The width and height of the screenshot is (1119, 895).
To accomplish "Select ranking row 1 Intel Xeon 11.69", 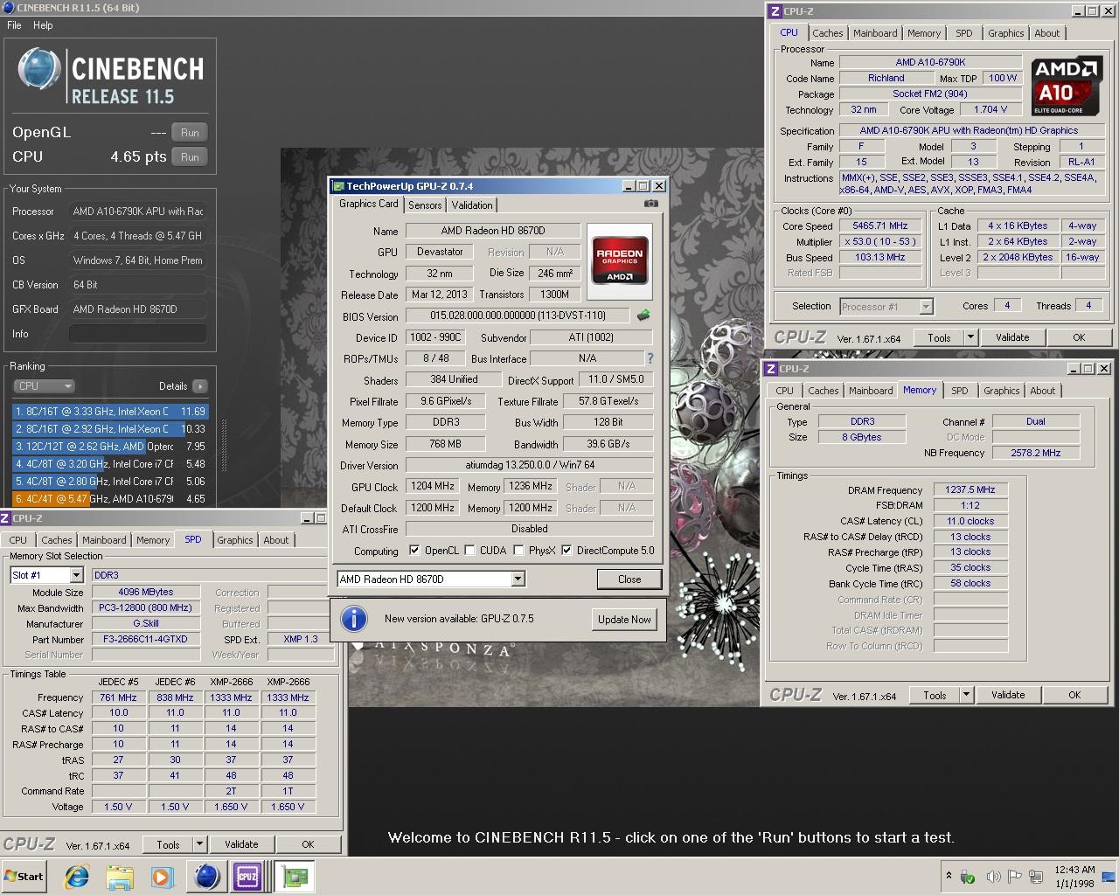I will coord(110,412).
